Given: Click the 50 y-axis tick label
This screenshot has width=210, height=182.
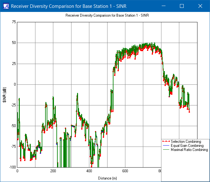Looking at the screenshot, I should click(14, 43).
